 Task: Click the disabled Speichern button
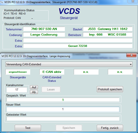point(69,128)
